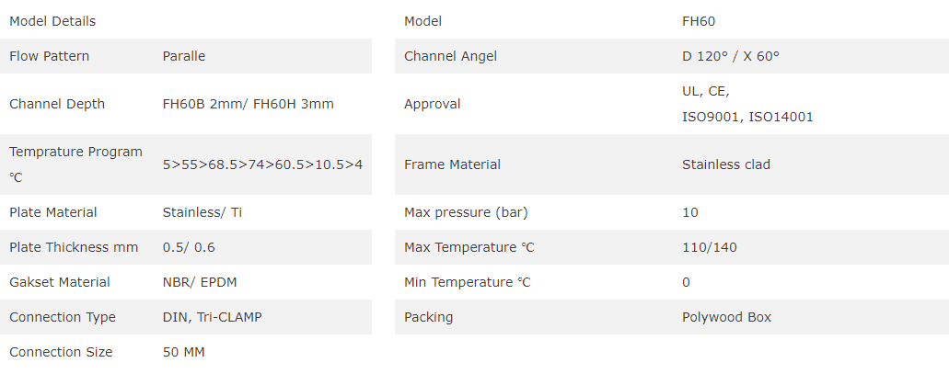Click the temperature sequence 5>55>68.5 value
949x374 pixels.
(262, 164)
